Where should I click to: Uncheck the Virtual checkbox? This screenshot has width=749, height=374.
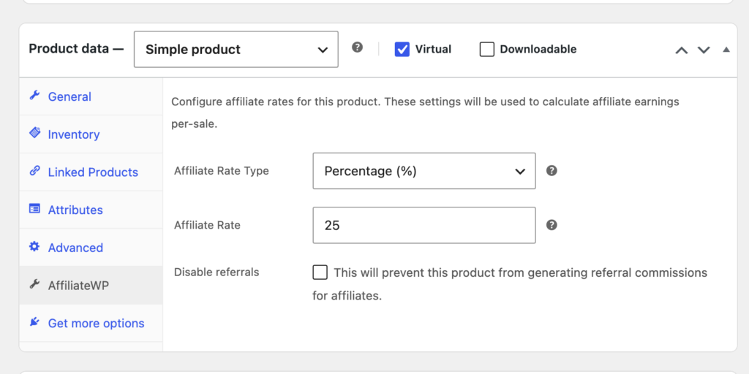click(x=402, y=49)
